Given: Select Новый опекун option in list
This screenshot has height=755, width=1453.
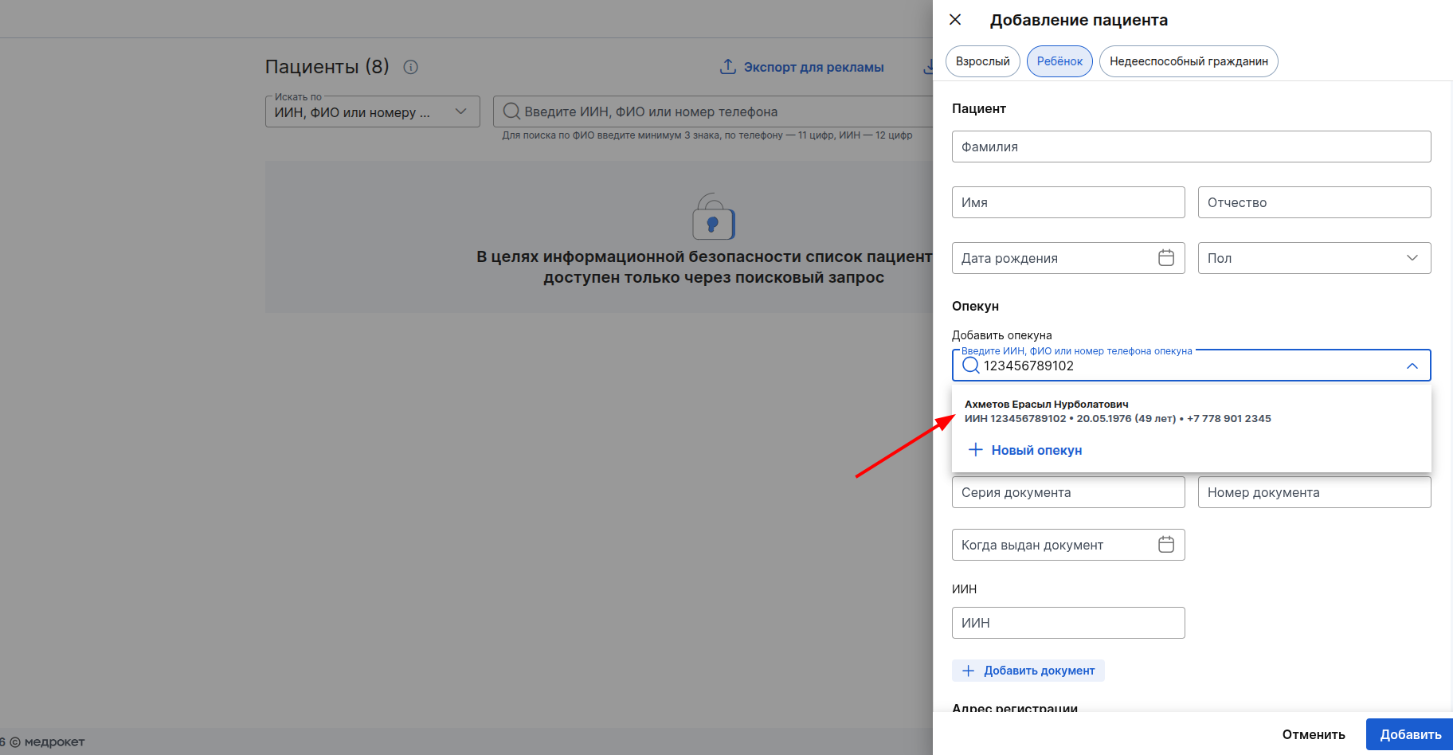Looking at the screenshot, I should click(1036, 450).
